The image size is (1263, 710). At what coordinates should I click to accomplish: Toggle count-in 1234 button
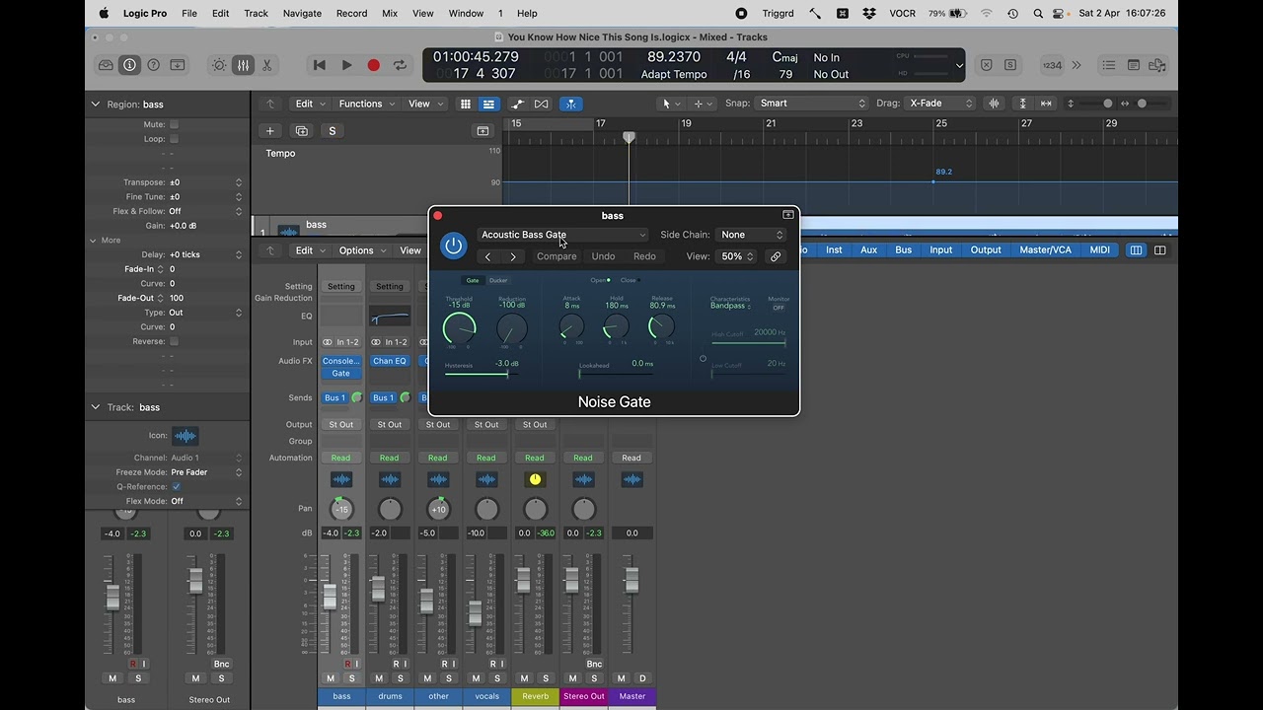[1052, 65]
